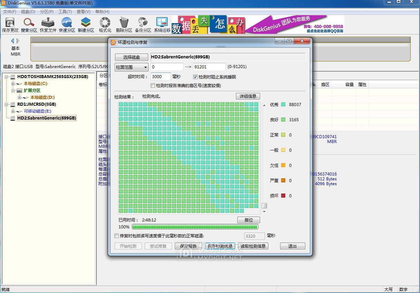Screen dimensions: 420x293
Task: Select HD2:SabrentGeneric(699GB) in disk tree
Action: (47, 118)
